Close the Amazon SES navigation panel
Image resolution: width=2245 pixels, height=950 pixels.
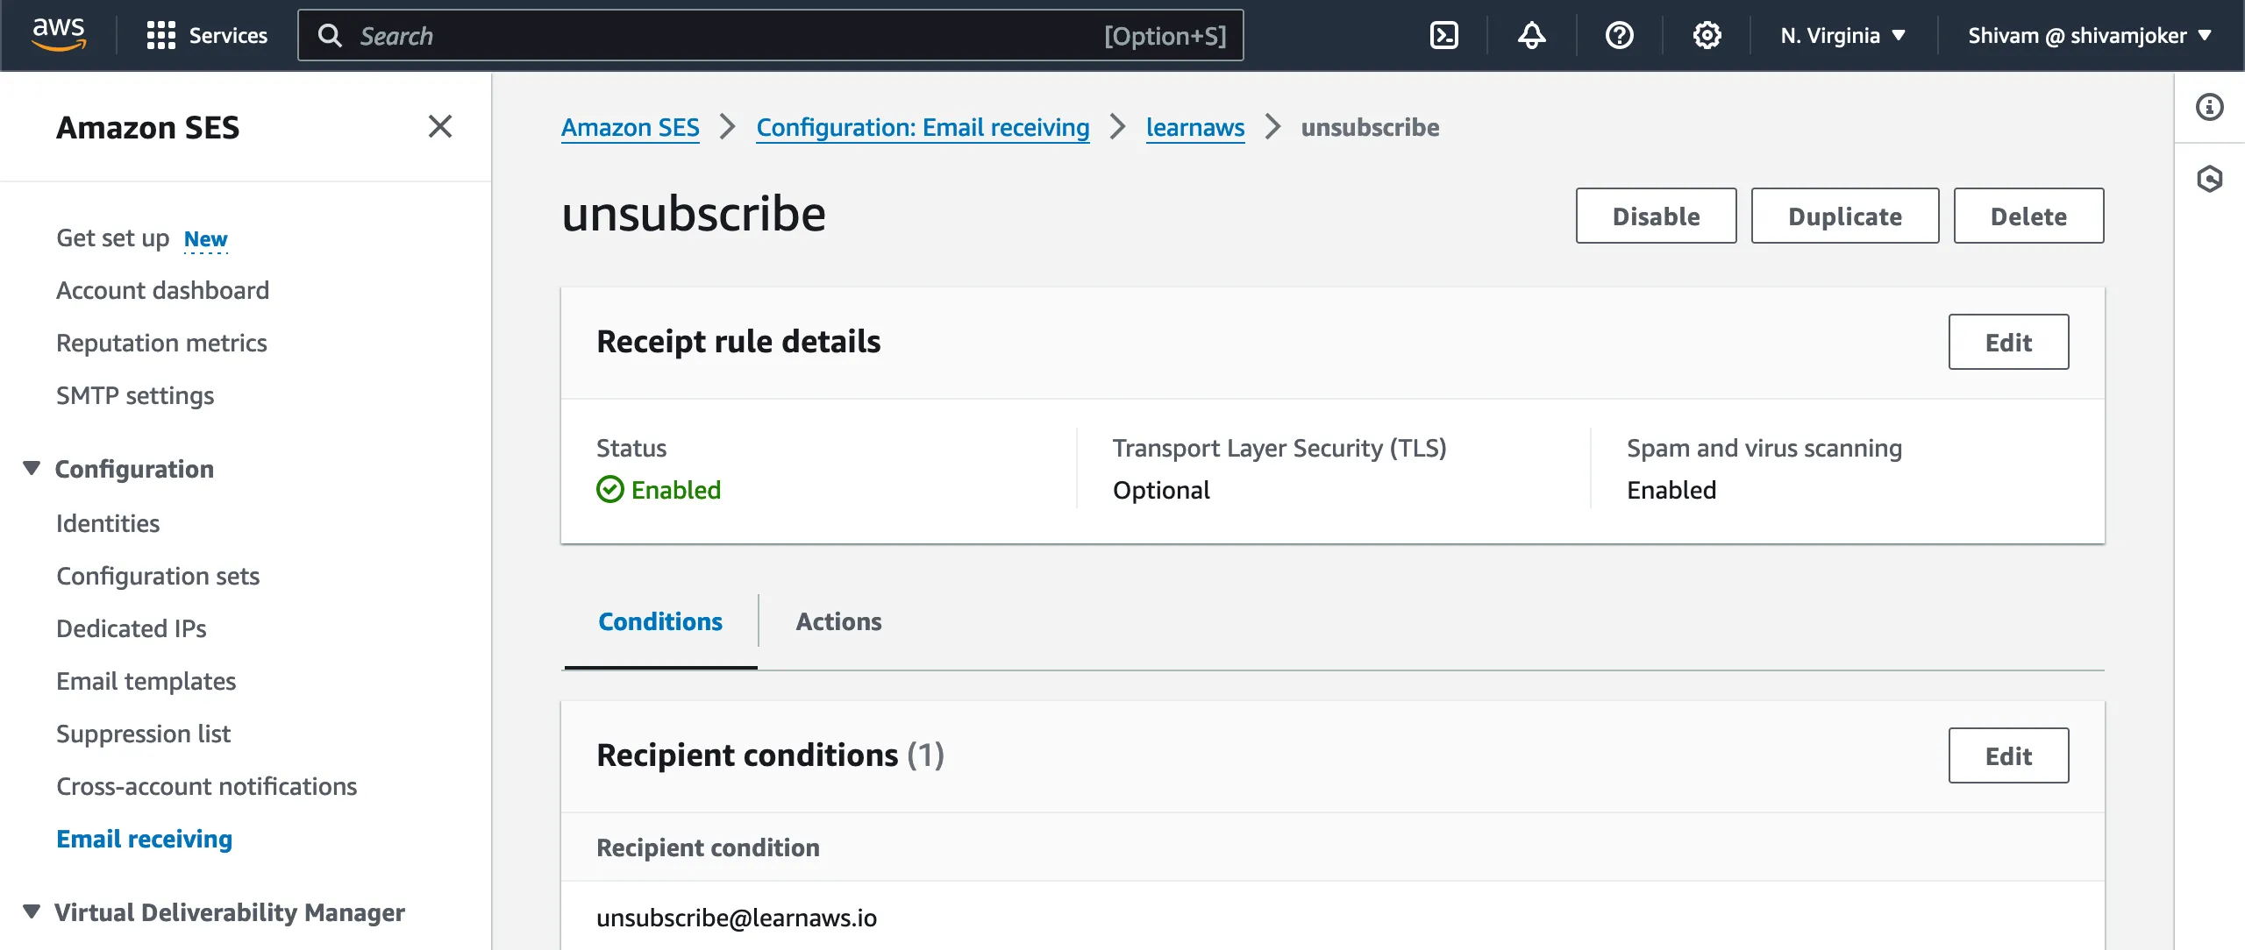pos(440,126)
